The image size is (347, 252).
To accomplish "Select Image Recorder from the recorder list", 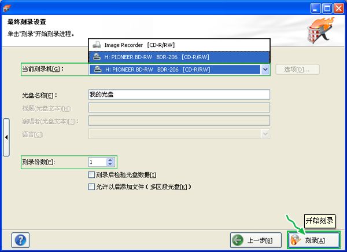I will pos(179,45).
